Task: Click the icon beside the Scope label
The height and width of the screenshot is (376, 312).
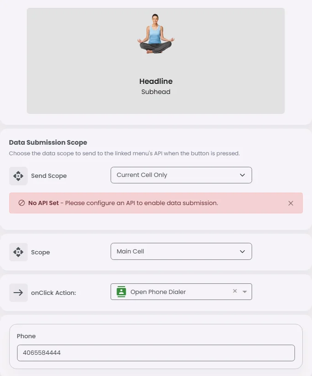Action: click(x=18, y=252)
